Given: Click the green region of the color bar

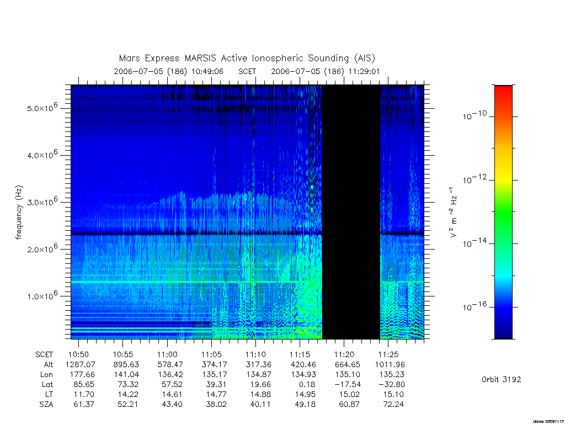Looking at the screenshot, I should 503,211.
